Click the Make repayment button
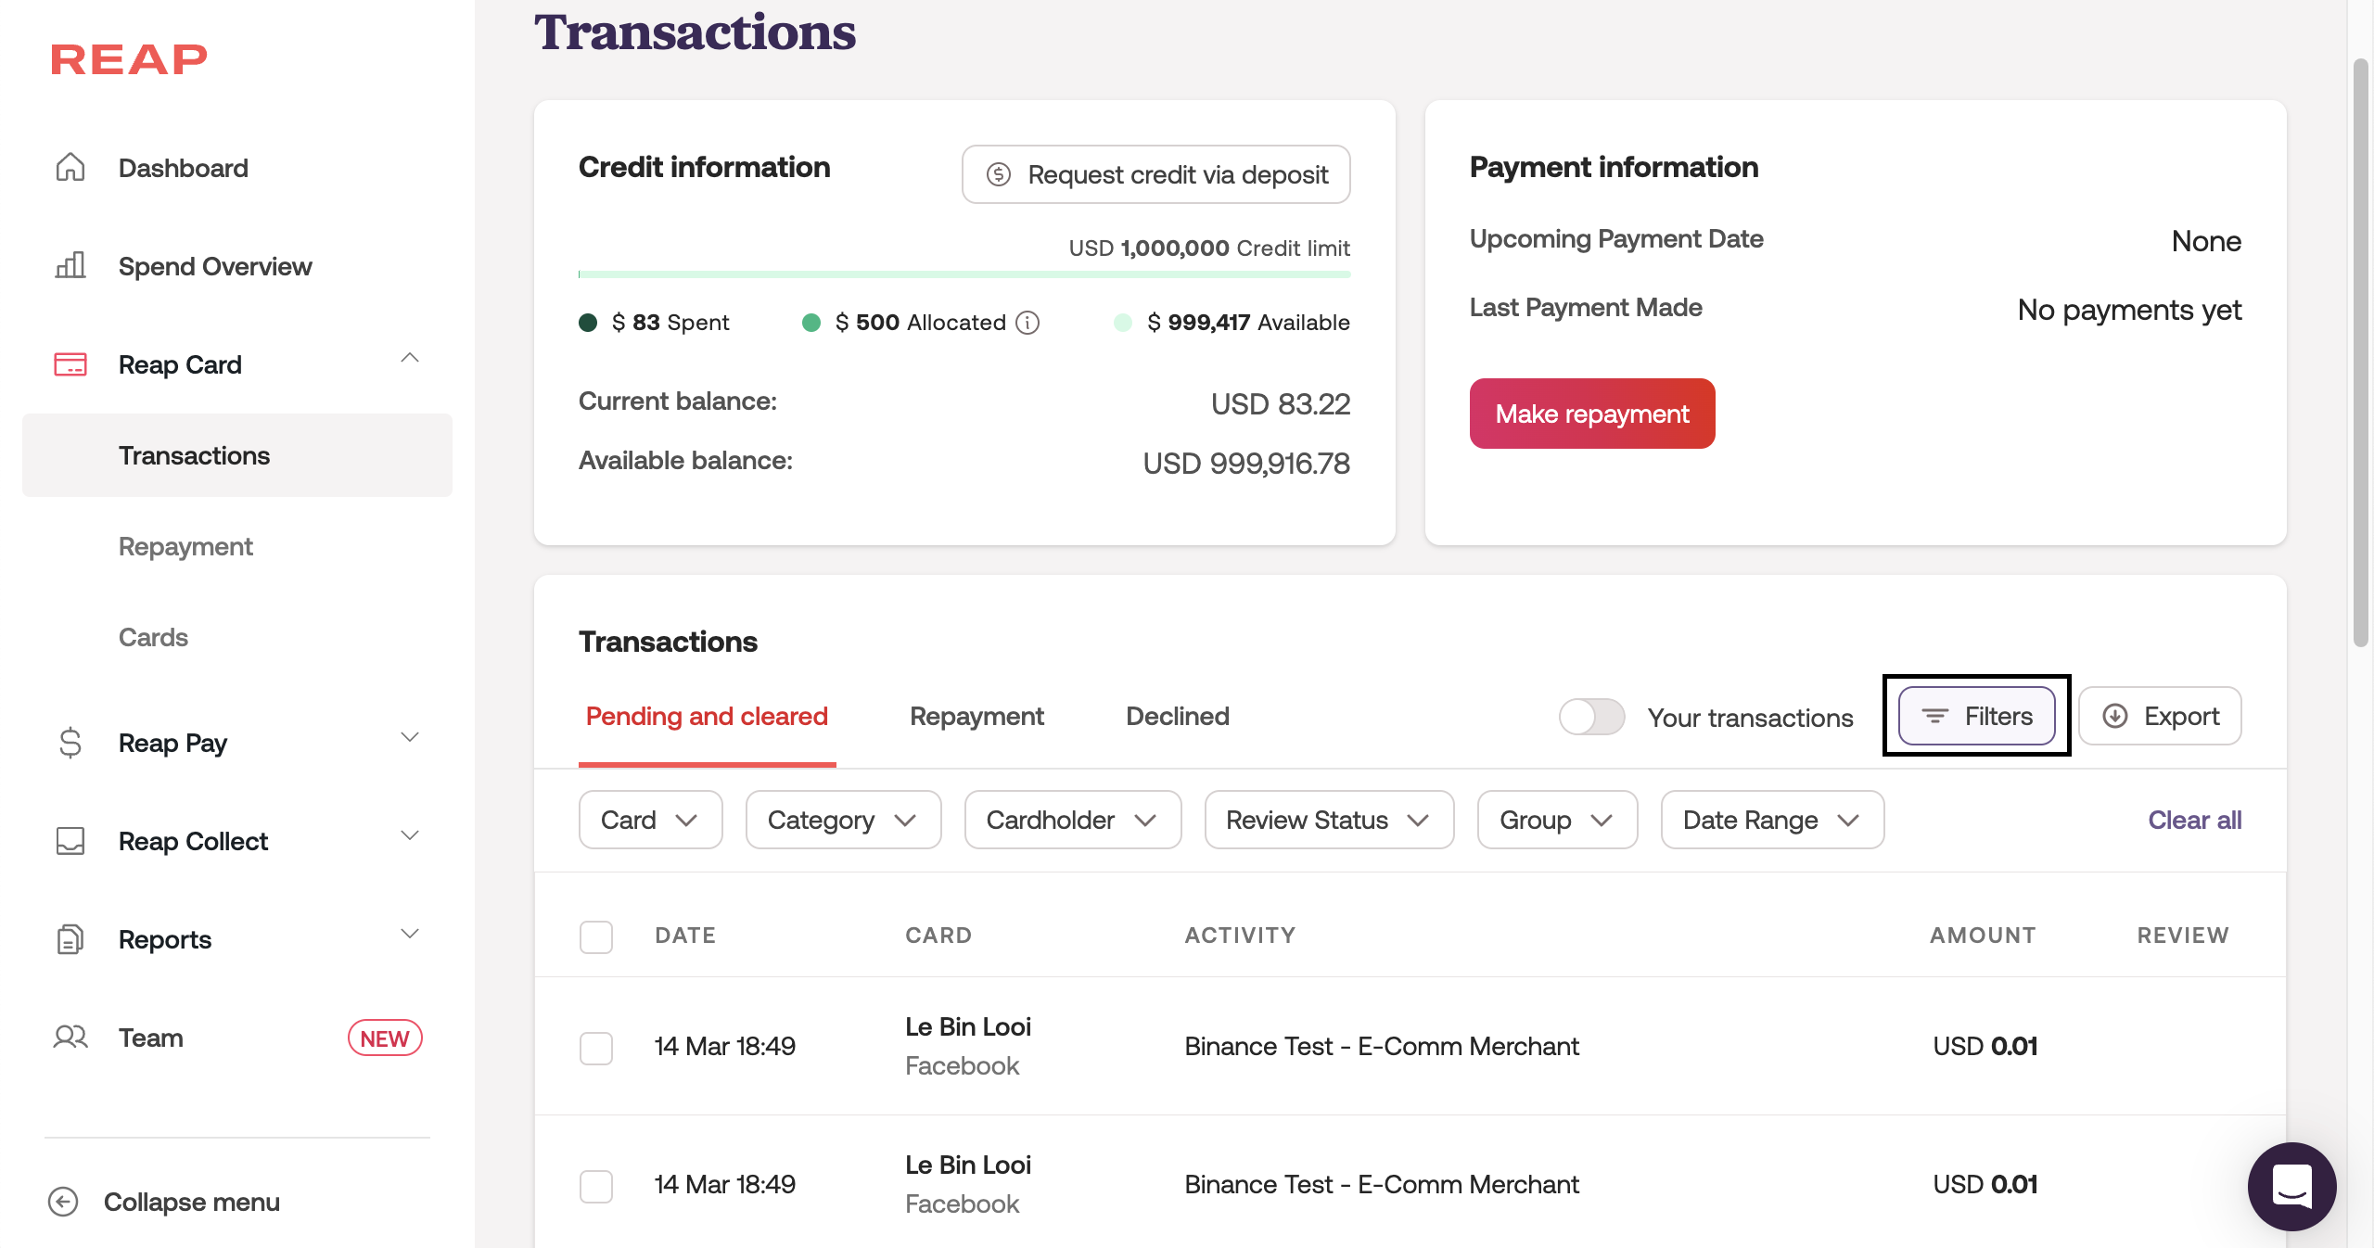 coord(1591,414)
